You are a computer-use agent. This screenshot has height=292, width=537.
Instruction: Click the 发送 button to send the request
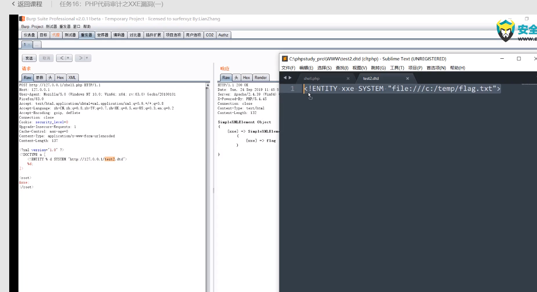pos(29,58)
